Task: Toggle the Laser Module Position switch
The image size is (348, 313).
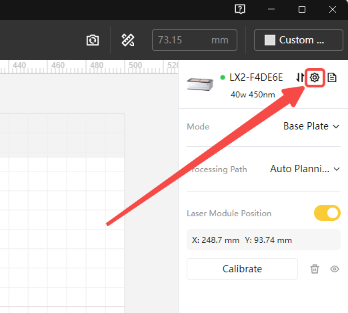Action: tap(327, 213)
